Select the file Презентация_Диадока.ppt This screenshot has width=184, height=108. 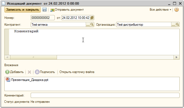click(x=30, y=80)
